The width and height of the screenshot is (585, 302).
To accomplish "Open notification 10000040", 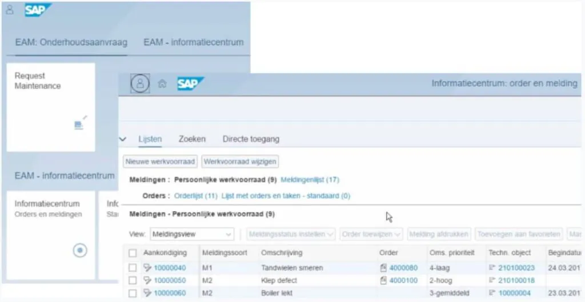I will 170,268.
